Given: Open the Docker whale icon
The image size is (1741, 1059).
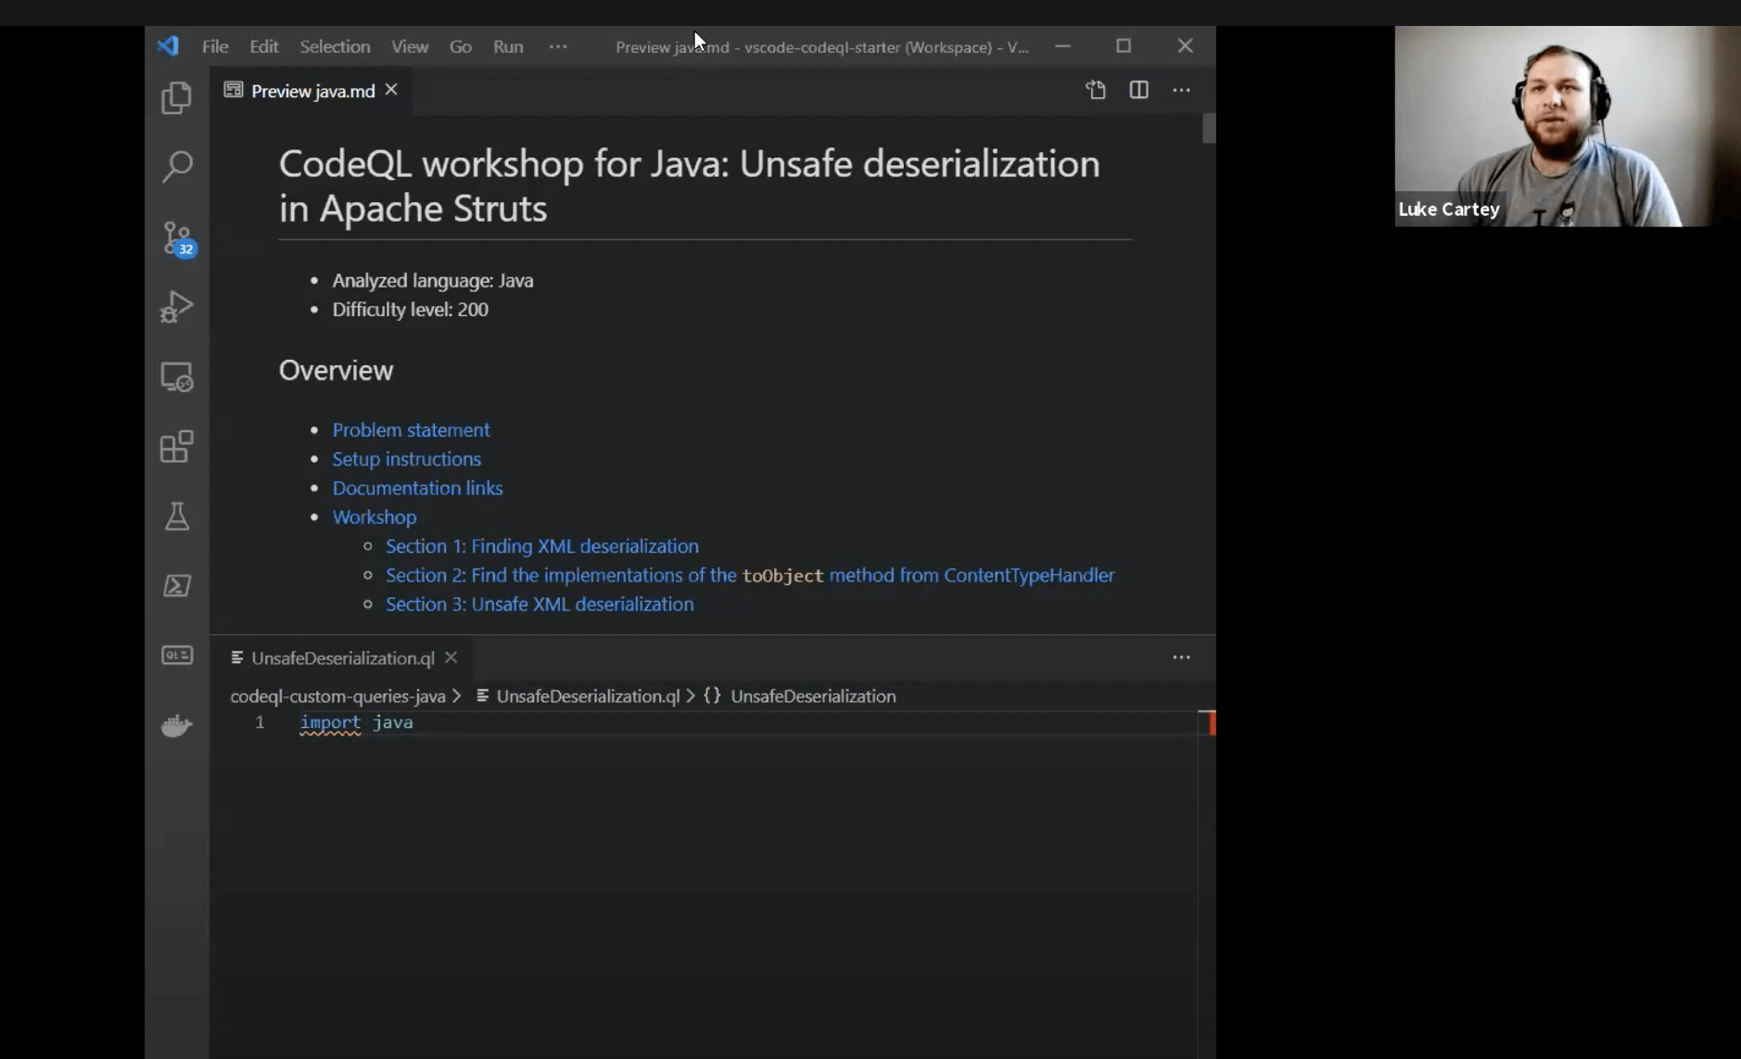Looking at the screenshot, I should [x=176, y=725].
